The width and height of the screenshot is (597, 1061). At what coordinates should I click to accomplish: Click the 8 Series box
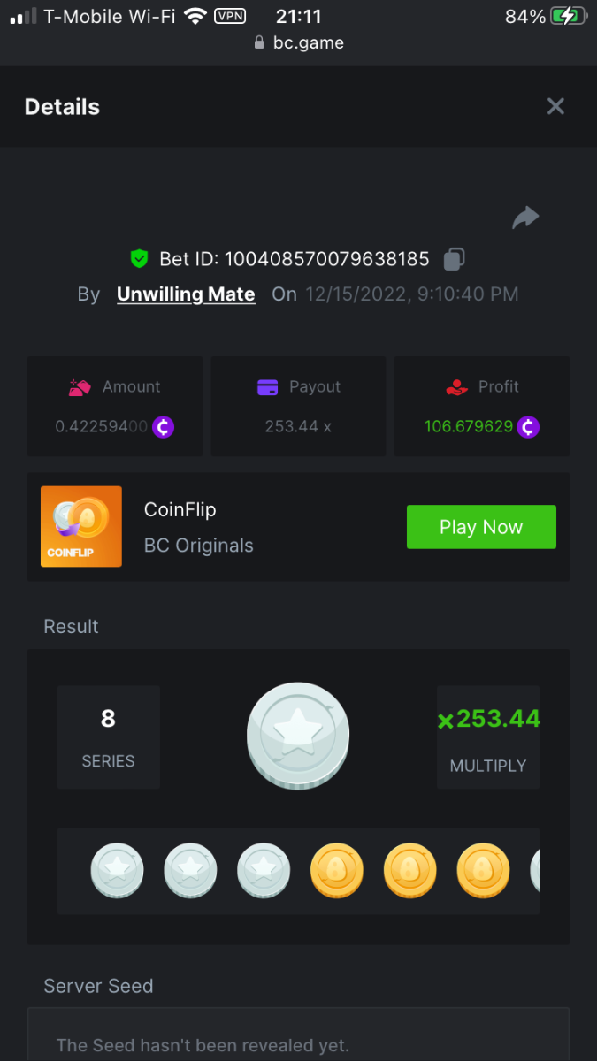(x=109, y=737)
